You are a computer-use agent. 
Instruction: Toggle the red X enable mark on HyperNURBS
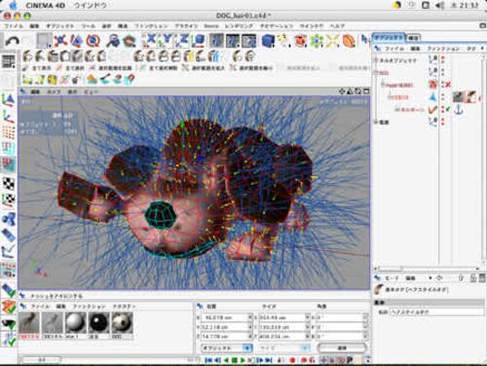pos(448,85)
